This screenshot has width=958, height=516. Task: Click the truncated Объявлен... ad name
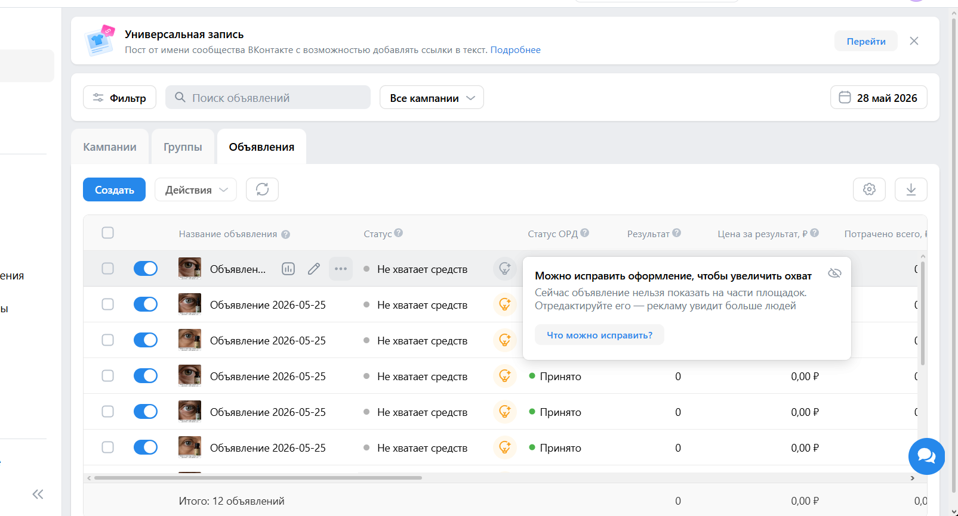pyautogui.click(x=238, y=269)
